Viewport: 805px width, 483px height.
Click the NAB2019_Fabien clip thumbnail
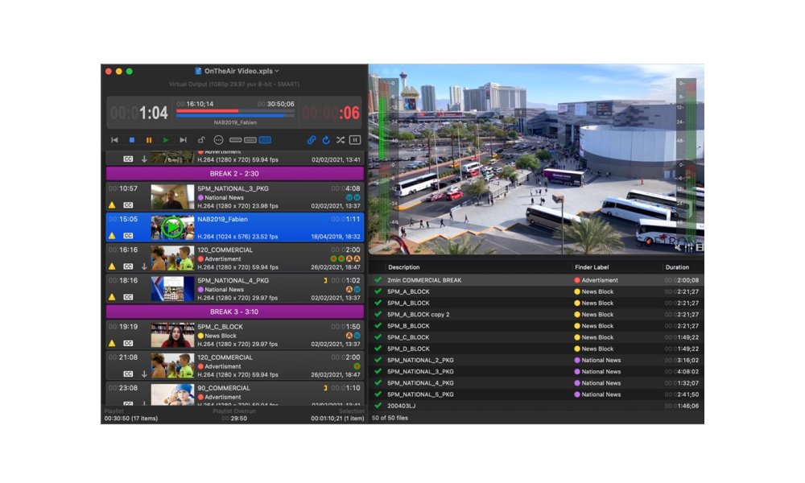(x=174, y=226)
